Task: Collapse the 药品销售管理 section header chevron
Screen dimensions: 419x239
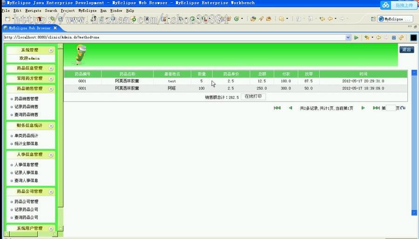Action: pyautogui.click(x=51, y=89)
